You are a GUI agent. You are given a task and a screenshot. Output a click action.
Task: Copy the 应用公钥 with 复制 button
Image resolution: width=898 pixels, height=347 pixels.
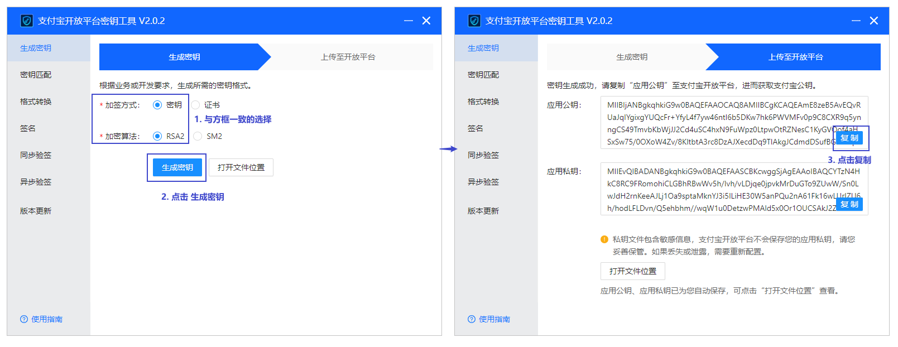tap(849, 138)
